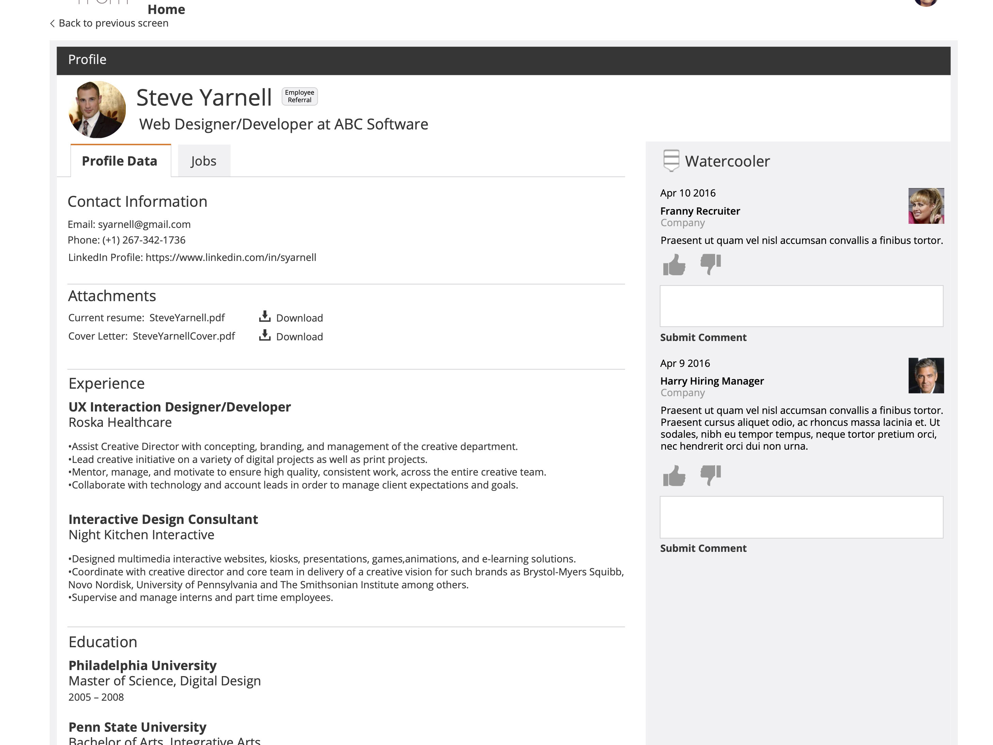This screenshot has width=993, height=745.
Task: Click the comment box under Franny's post
Action: (x=801, y=306)
